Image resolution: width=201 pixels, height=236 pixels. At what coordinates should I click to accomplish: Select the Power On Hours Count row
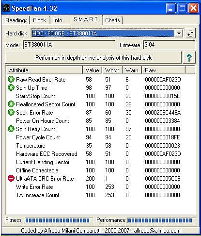100,121
